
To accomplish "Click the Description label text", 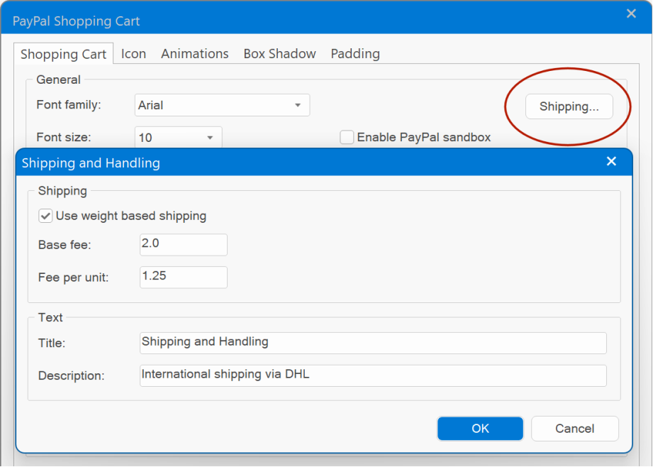I will tap(71, 375).
